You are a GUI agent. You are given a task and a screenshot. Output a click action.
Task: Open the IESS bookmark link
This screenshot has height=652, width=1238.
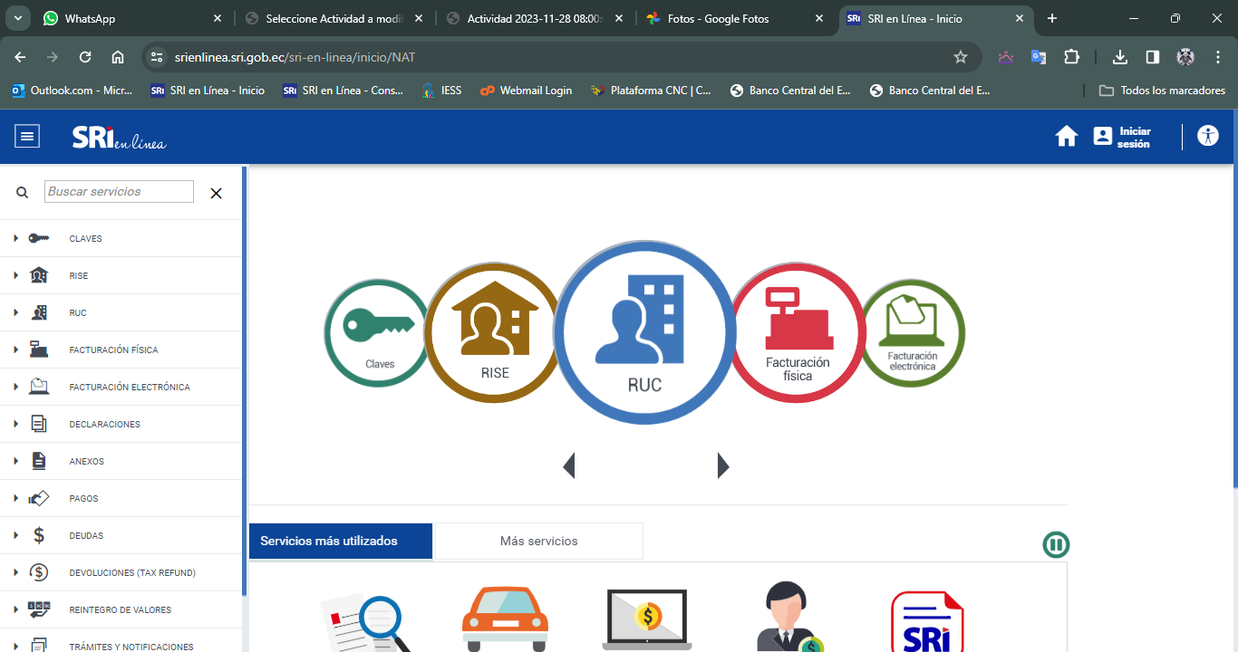pos(442,91)
